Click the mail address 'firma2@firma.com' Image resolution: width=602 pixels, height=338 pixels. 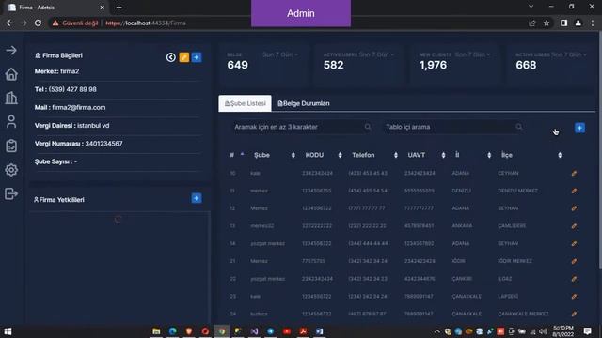[x=79, y=108]
